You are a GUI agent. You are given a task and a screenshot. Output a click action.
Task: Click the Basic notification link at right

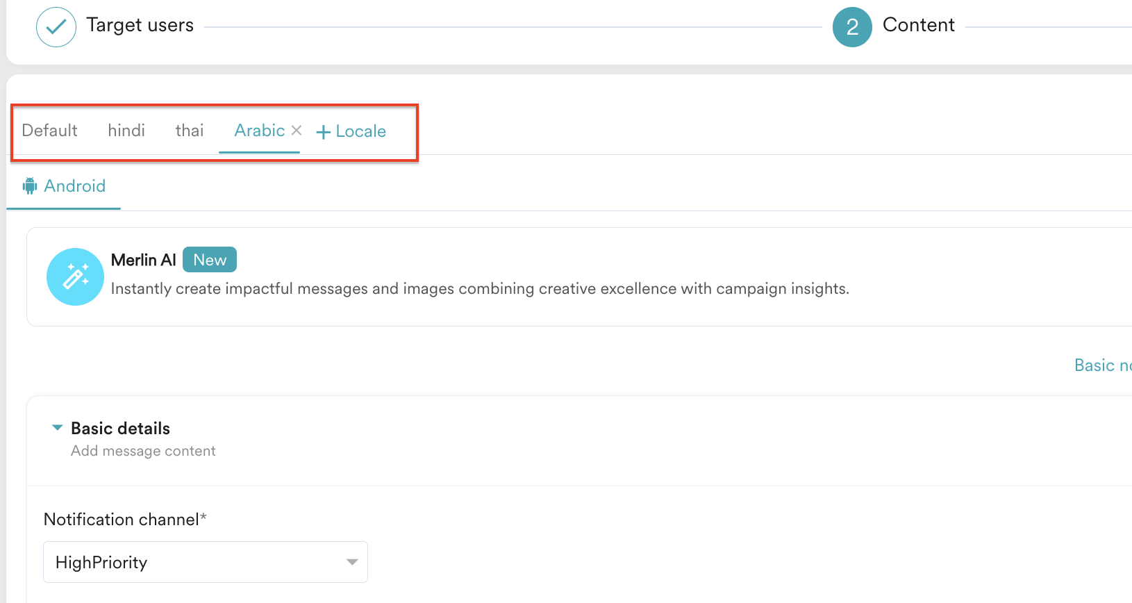point(1102,365)
